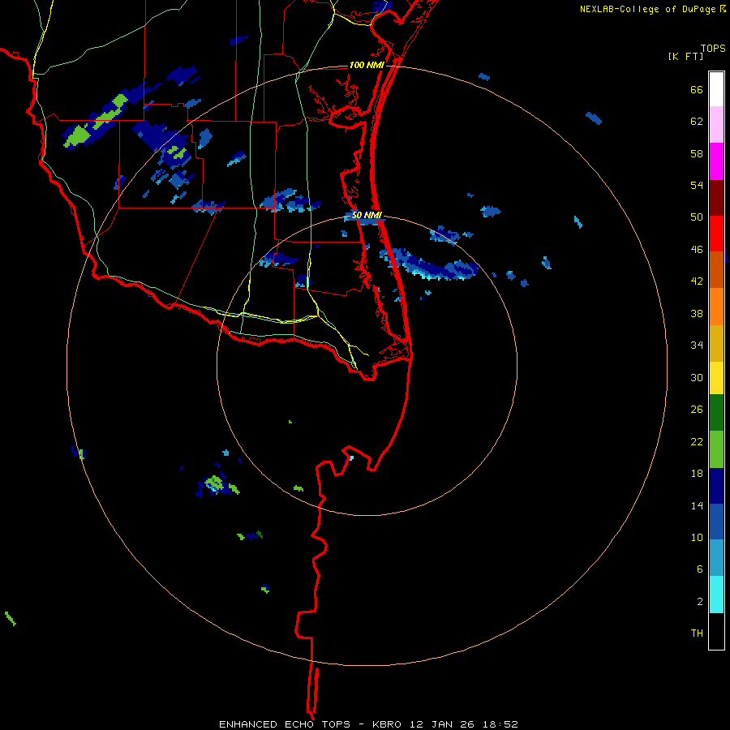Click the cyan 2-6 kft swatch

pyautogui.click(x=716, y=595)
